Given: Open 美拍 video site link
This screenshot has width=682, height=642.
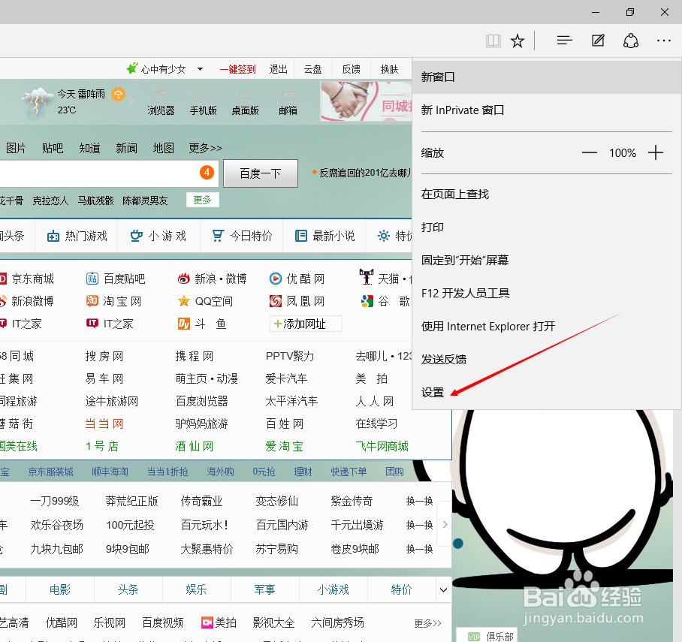Looking at the screenshot, I should [x=219, y=623].
